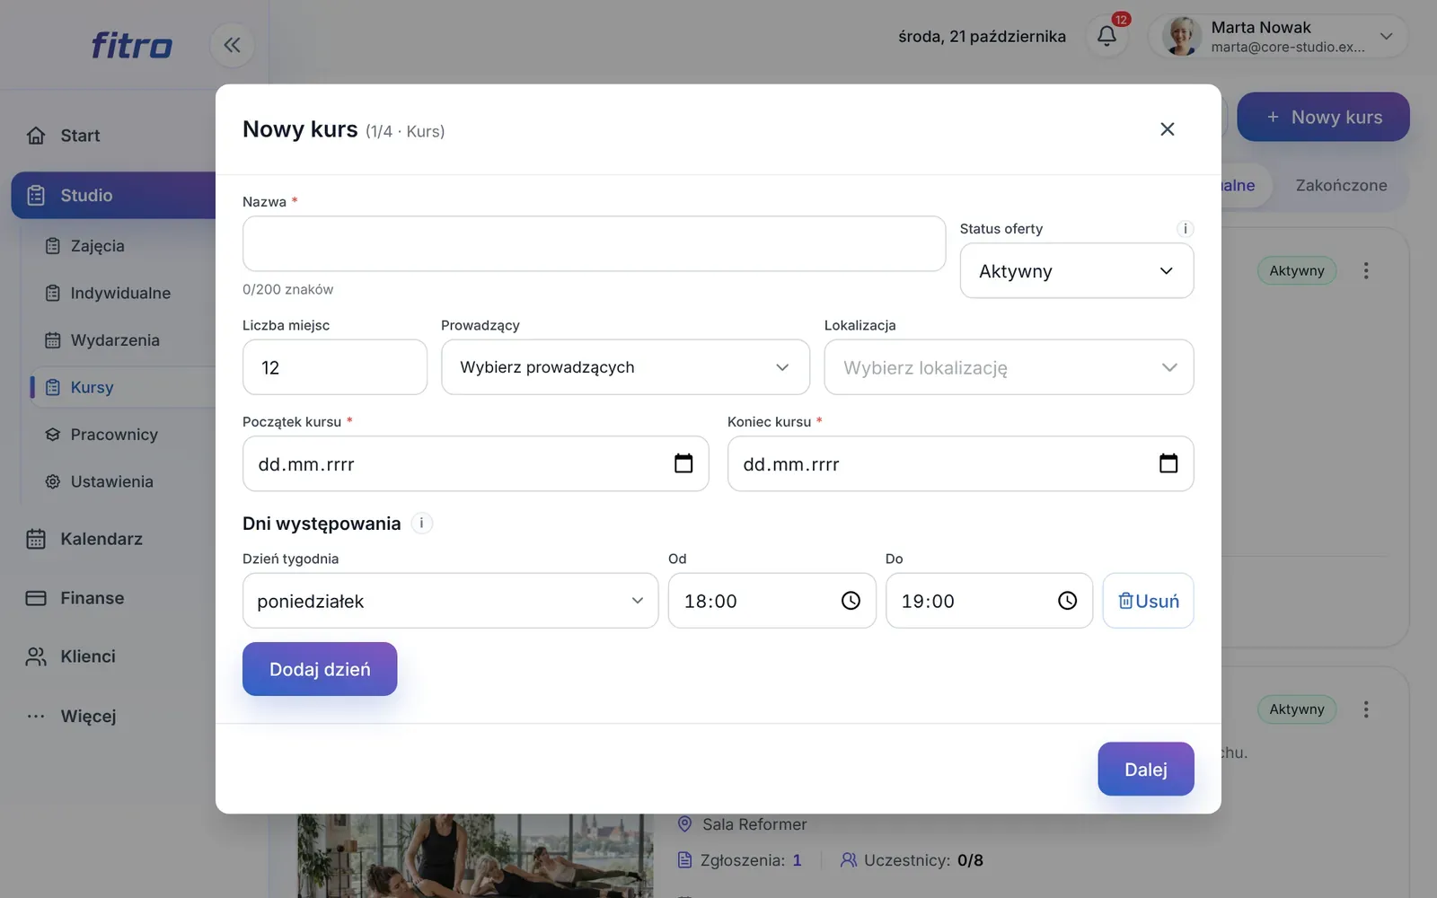This screenshot has width=1437, height=898.
Task: Click the Usuń button for poniedziałek
Action: click(x=1148, y=601)
